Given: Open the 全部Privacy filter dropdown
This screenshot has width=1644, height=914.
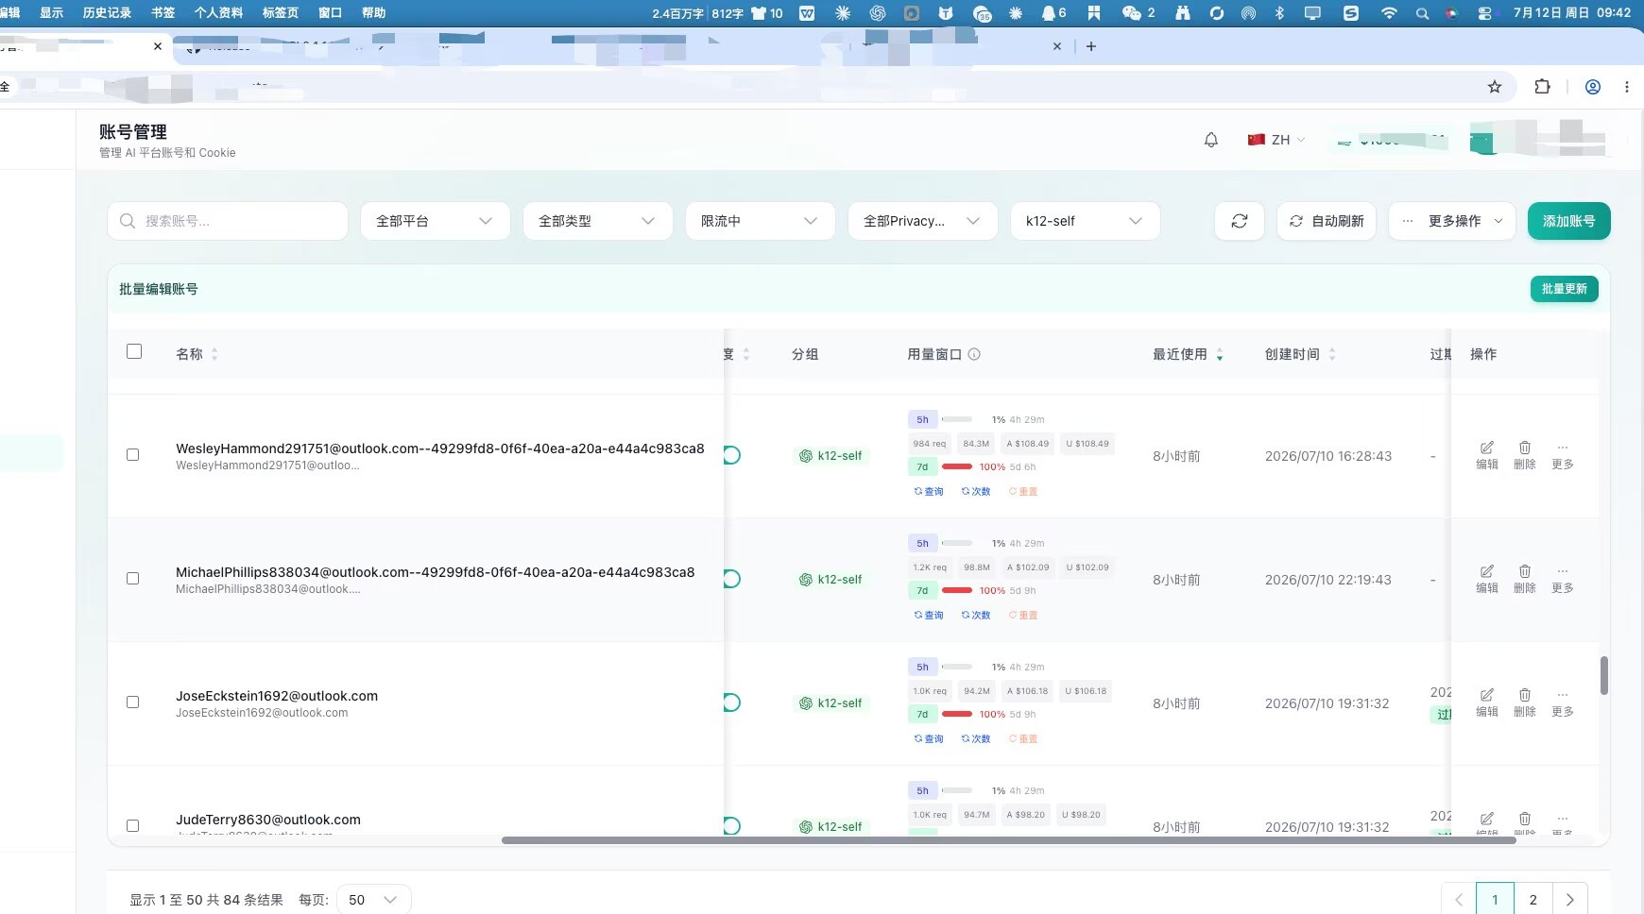Looking at the screenshot, I should tap(923, 221).
